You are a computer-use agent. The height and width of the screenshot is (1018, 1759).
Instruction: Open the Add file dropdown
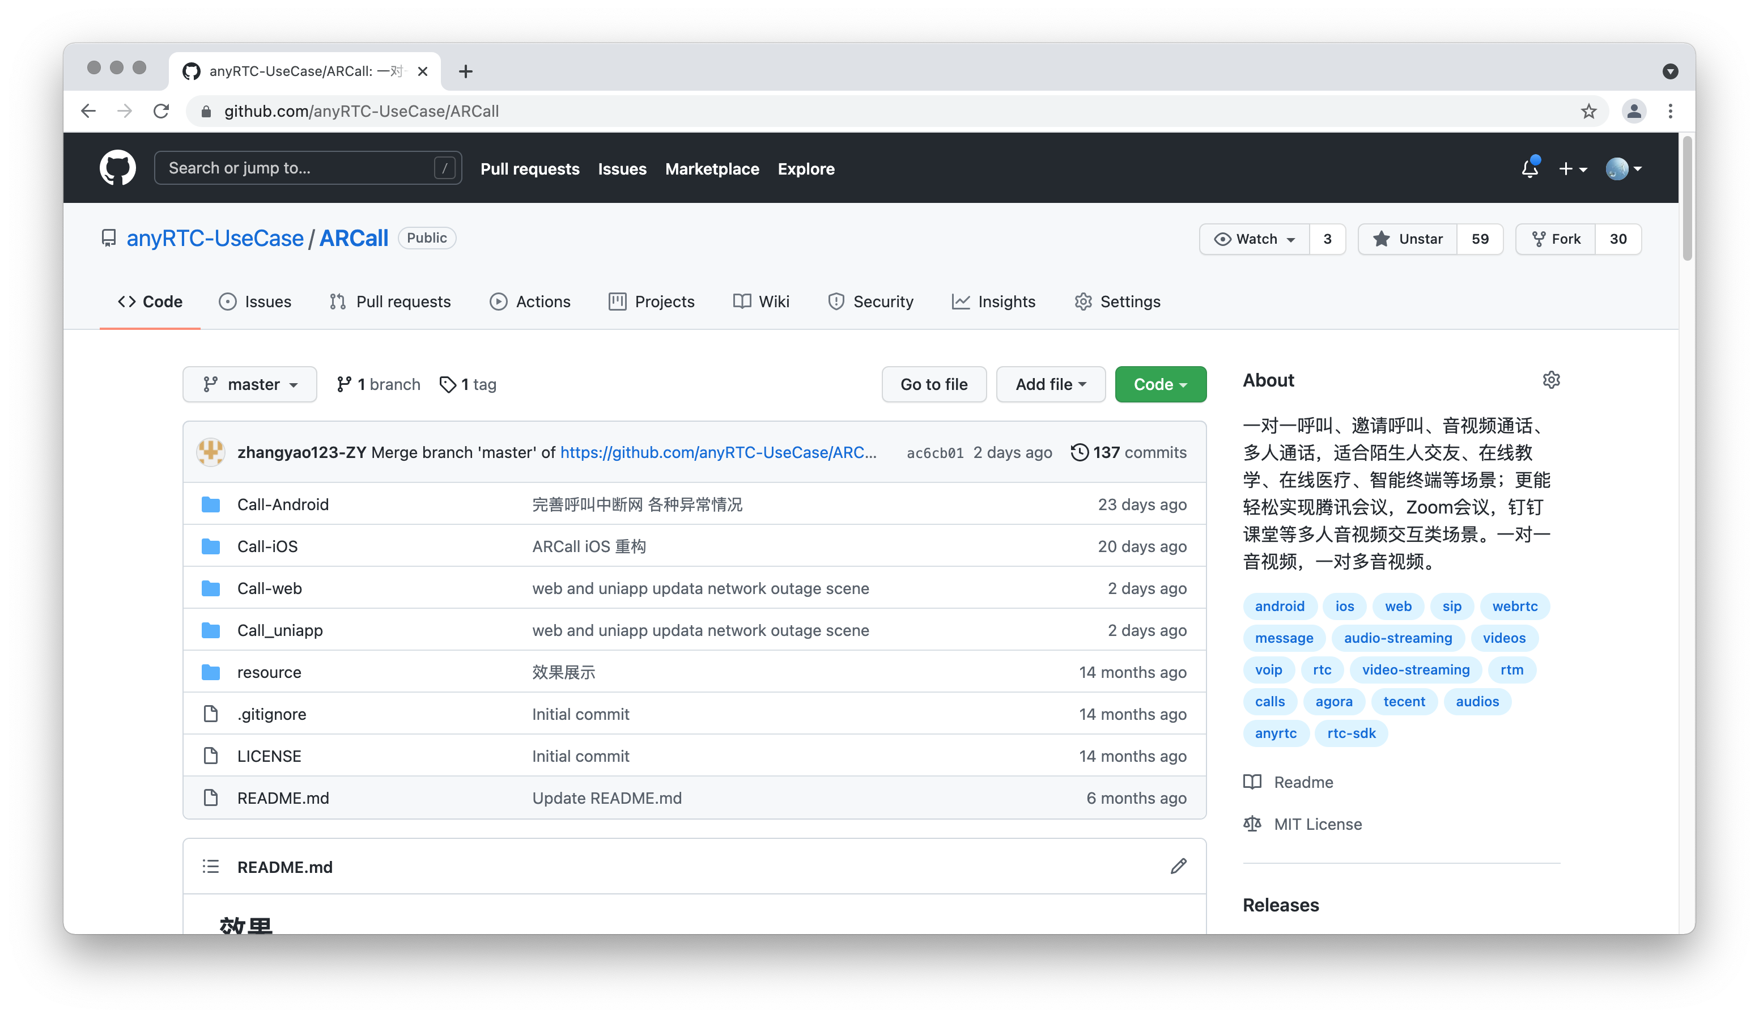coord(1050,384)
